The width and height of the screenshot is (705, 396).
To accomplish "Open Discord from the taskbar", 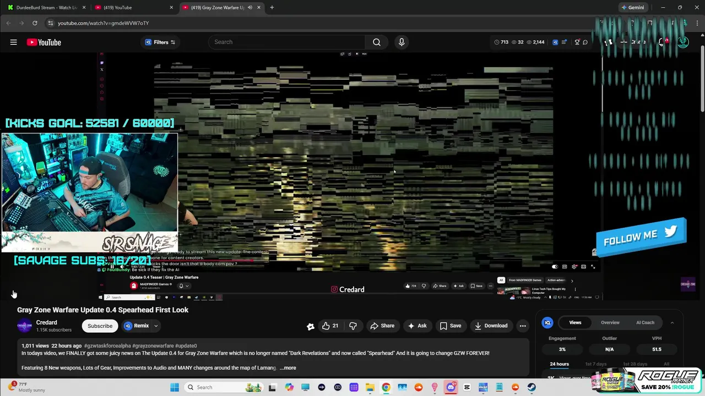I will pyautogui.click(x=451, y=387).
